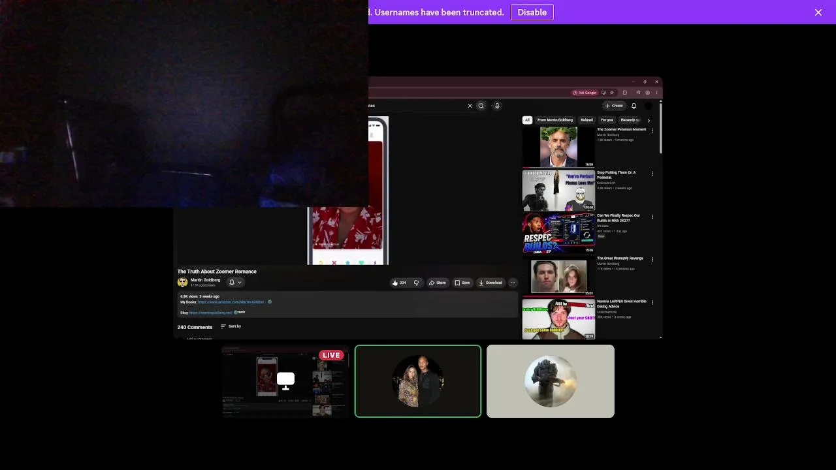
Task: Open options for Can We Finally Respec video
Action: (652, 217)
